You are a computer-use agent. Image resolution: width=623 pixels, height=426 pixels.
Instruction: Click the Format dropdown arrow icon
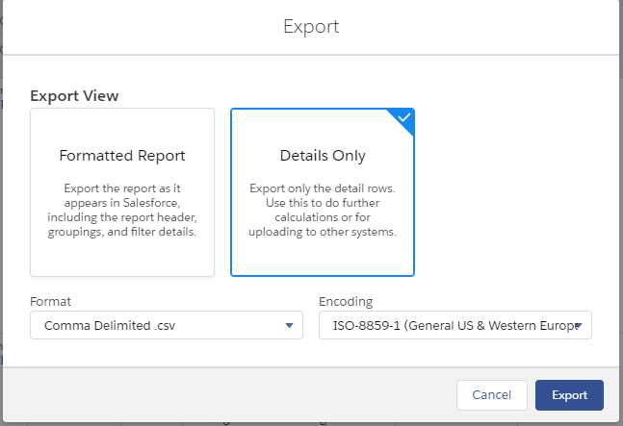pyautogui.click(x=289, y=326)
